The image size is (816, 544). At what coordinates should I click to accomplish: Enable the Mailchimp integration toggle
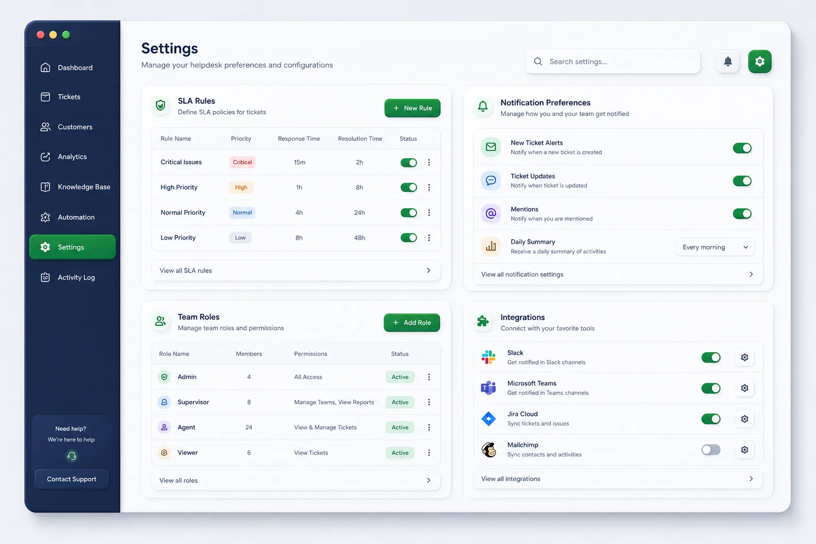pos(711,450)
